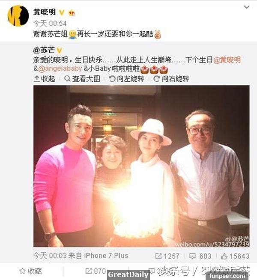Click the group photo in the repost

pyautogui.click(x=141, y=166)
